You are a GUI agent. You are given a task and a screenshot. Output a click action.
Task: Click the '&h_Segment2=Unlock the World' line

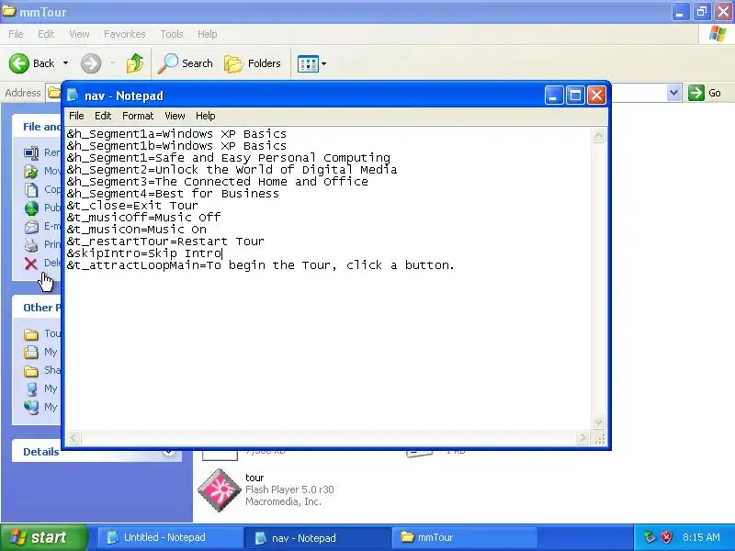click(232, 170)
